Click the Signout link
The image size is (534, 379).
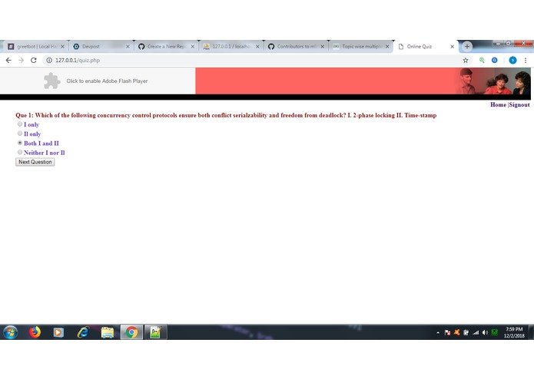pos(519,104)
